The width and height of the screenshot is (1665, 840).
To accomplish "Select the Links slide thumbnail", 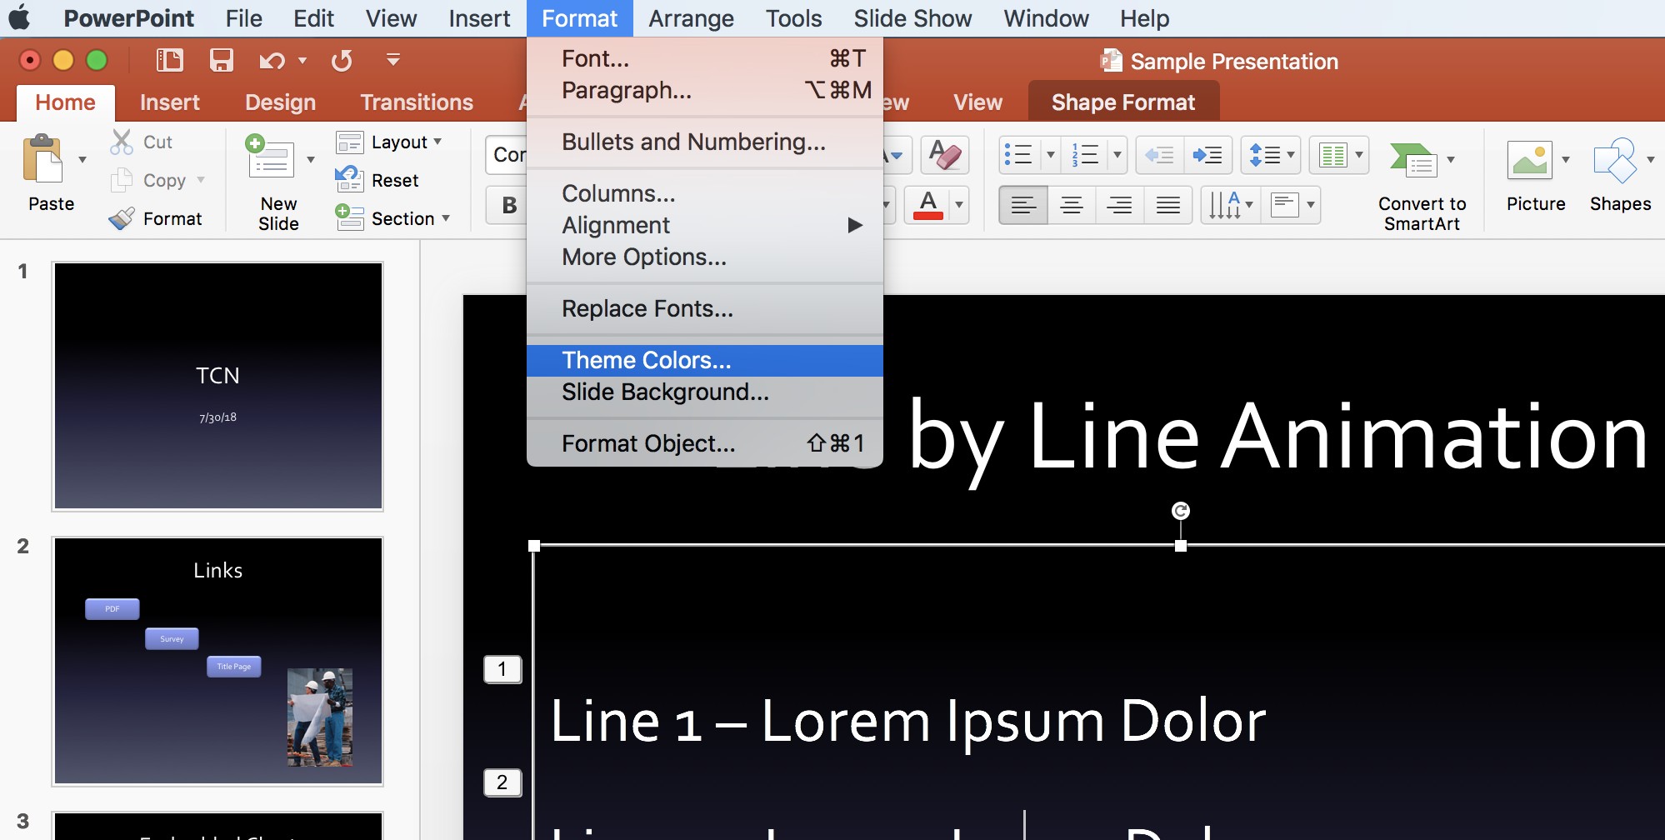I will click(217, 661).
